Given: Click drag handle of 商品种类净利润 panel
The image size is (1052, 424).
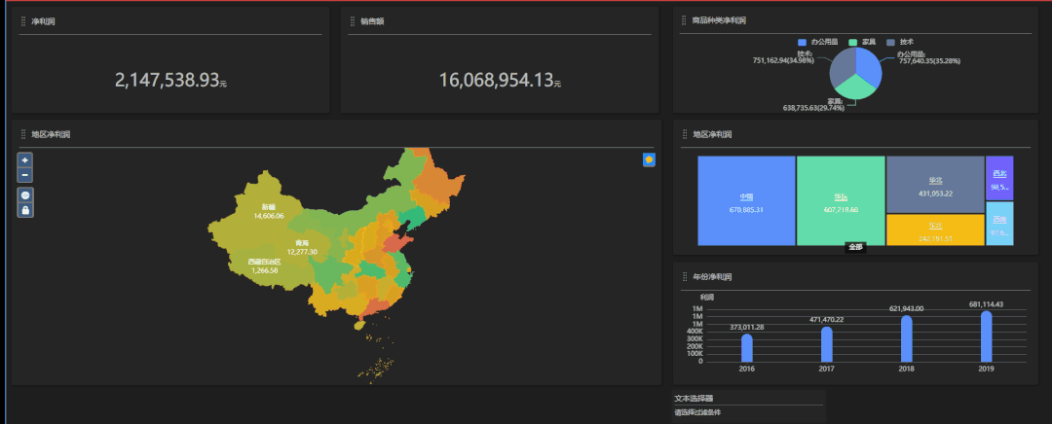Looking at the screenshot, I should tap(684, 20).
